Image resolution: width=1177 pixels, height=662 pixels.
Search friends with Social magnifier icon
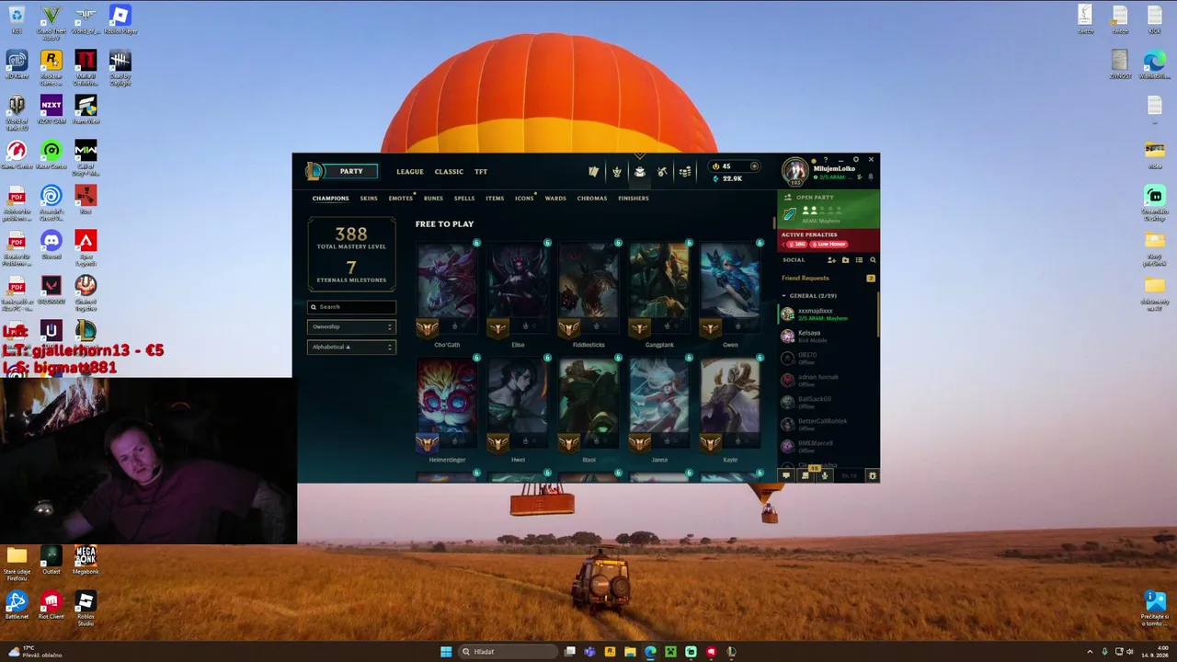click(873, 260)
